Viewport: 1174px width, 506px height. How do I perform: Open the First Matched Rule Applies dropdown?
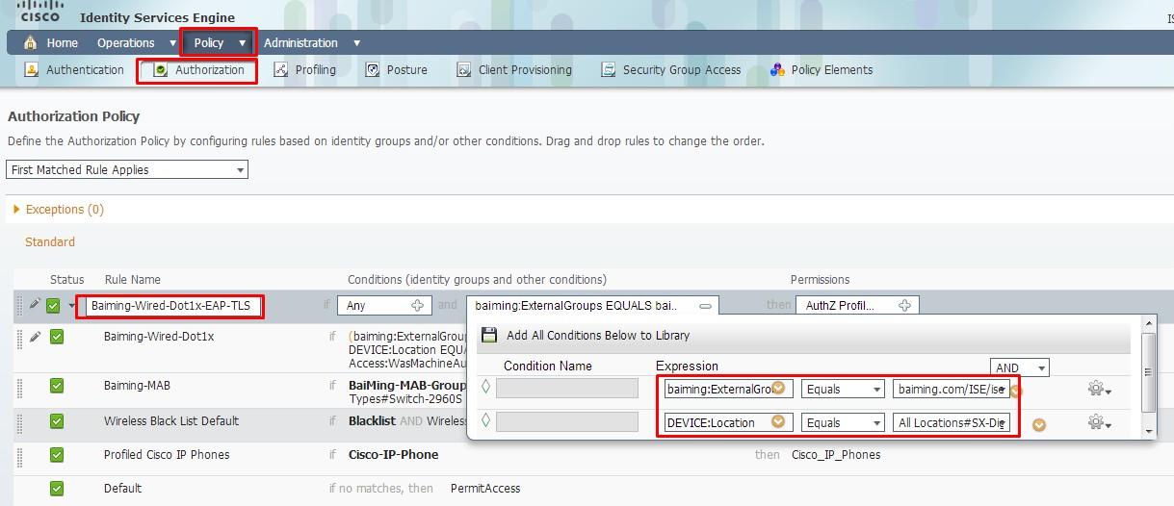tap(128, 170)
